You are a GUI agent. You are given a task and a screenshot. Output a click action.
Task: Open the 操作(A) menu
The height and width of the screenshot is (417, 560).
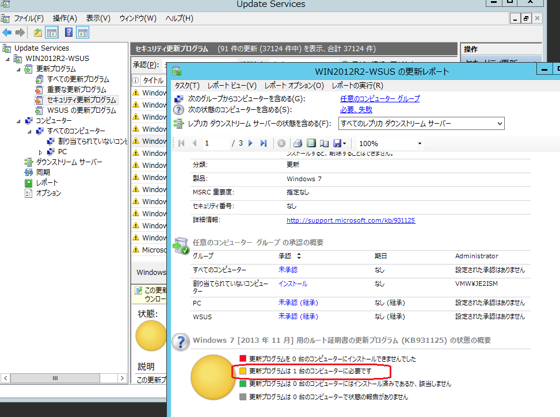click(x=64, y=18)
